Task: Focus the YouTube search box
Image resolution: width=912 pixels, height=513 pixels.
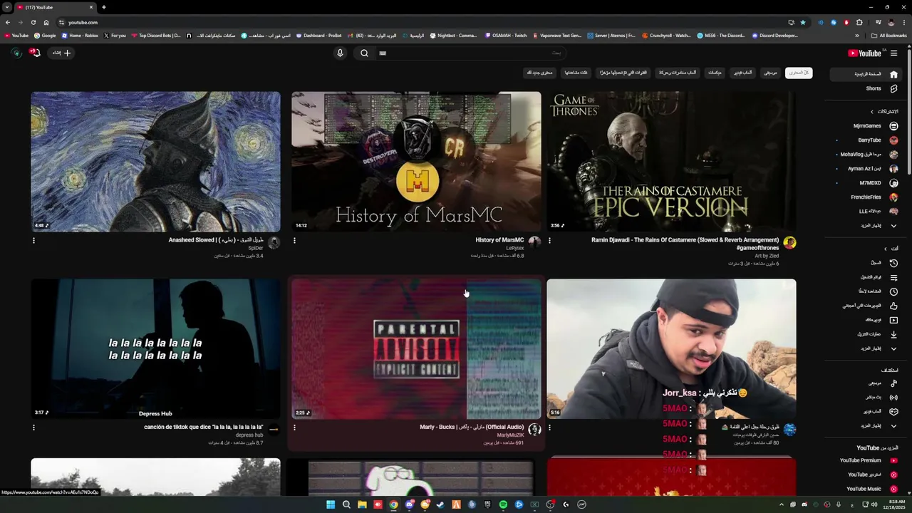Action: point(470,53)
